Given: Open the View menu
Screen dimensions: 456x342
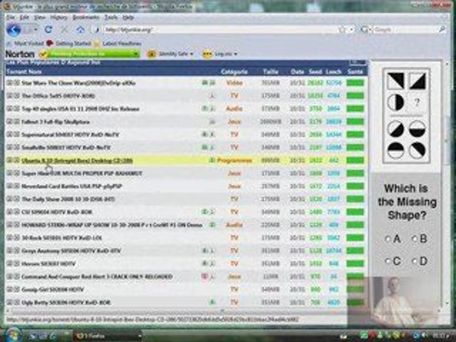Looking at the screenshot, I should click(40, 18).
